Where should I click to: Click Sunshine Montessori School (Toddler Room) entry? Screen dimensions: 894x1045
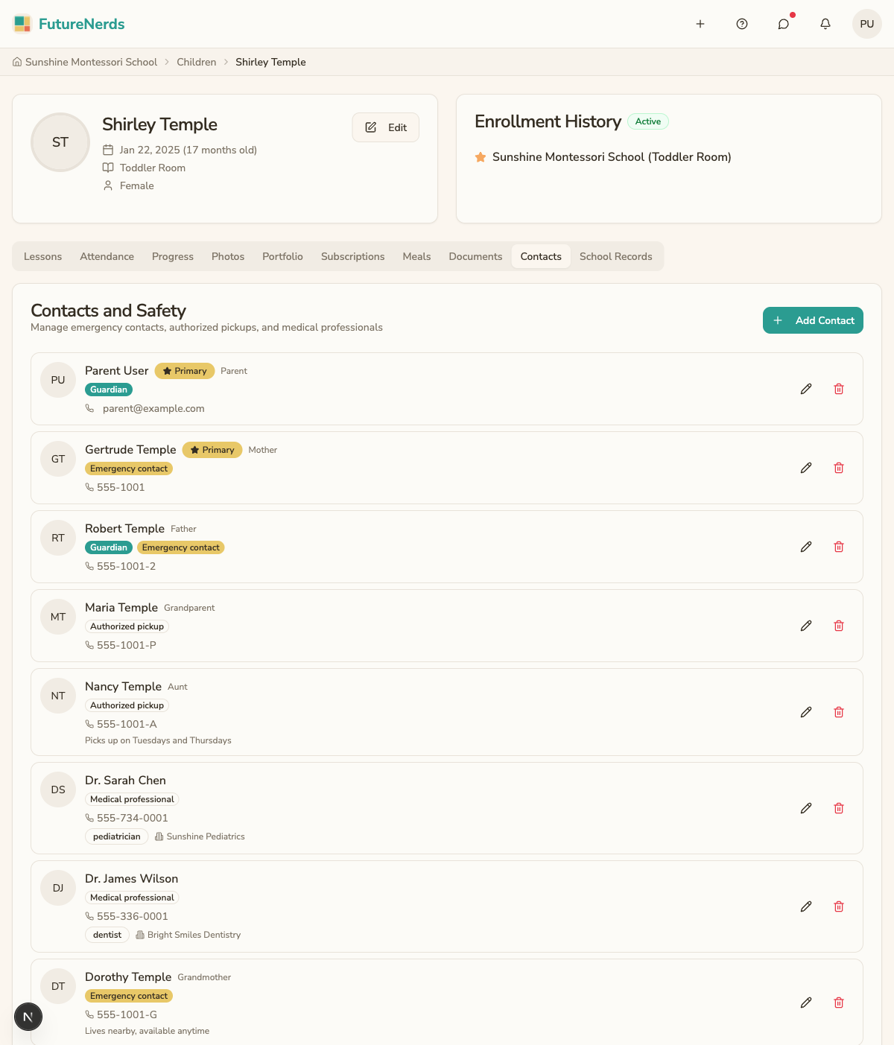click(x=612, y=157)
